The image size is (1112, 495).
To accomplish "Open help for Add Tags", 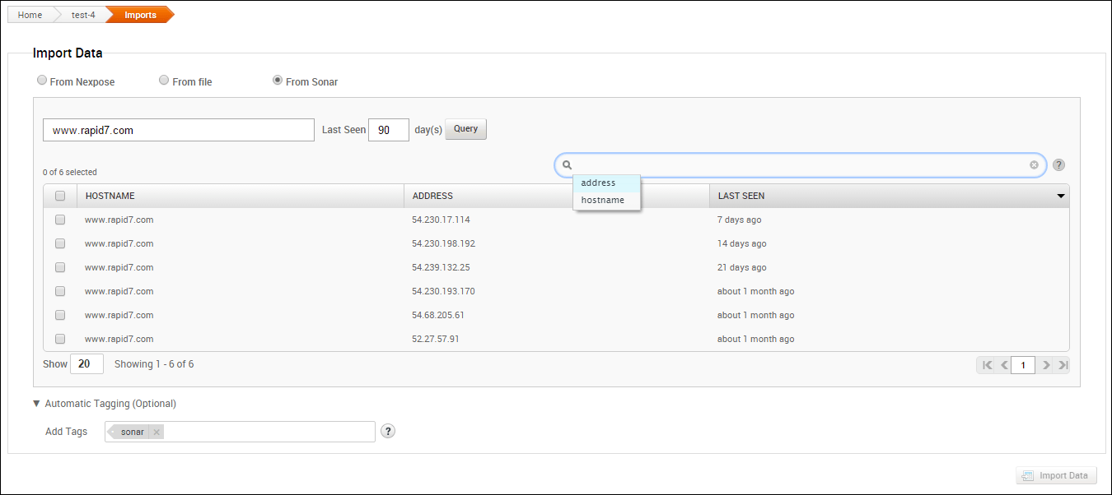I will pos(388,432).
